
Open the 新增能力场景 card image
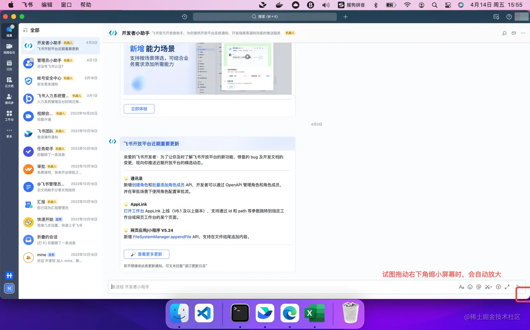(208, 69)
